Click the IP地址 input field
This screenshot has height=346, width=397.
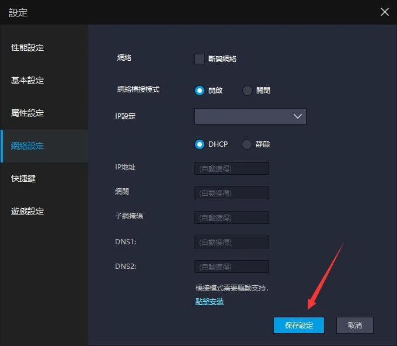(x=232, y=168)
